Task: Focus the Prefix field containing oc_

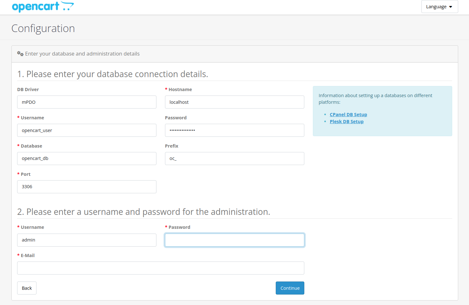Action: pos(234,158)
